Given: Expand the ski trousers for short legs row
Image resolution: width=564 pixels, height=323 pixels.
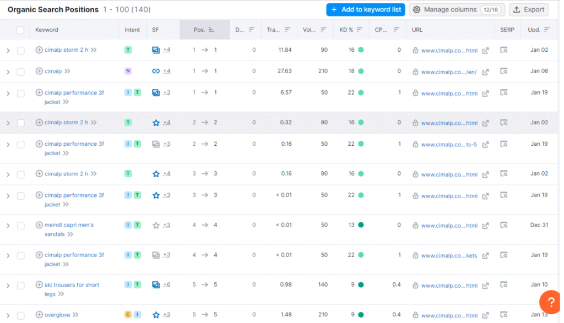Looking at the screenshot, I should (x=7, y=284).
